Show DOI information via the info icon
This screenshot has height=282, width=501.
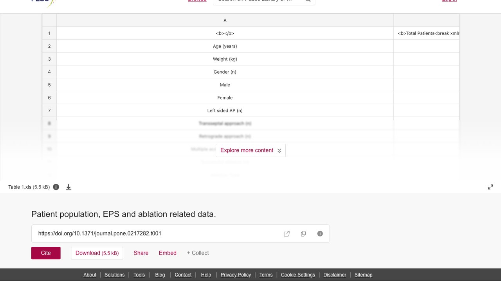click(x=320, y=233)
